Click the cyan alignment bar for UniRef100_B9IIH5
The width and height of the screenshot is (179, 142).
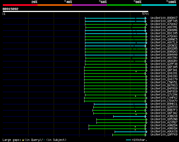[x=115, y=33]
